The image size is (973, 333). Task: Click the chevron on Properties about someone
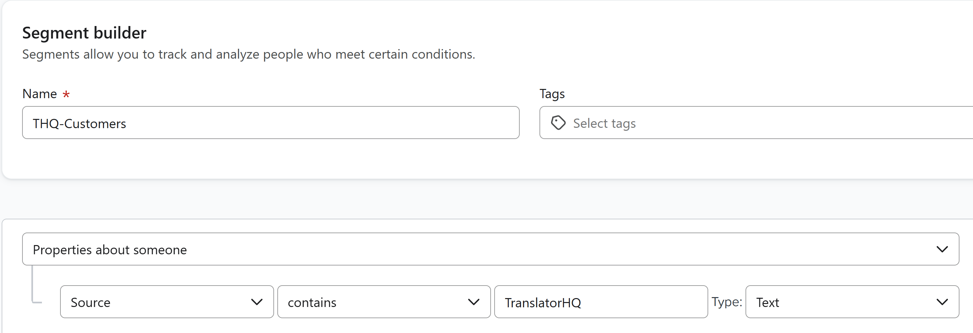click(942, 249)
